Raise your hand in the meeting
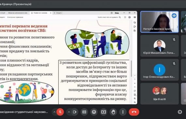The image size is (186, 119). (113, 112)
